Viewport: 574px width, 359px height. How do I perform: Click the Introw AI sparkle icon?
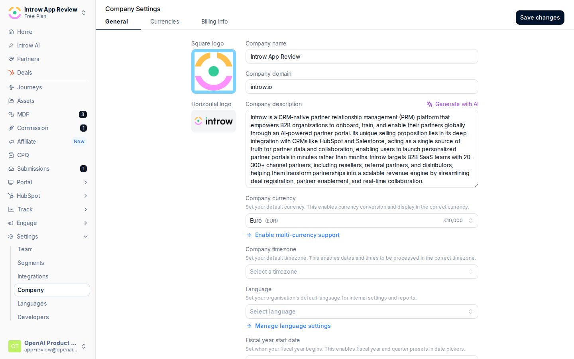[11, 45]
